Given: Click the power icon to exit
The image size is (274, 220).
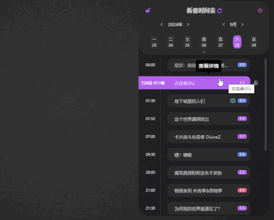Looking at the screenshot, I should [x=260, y=10].
